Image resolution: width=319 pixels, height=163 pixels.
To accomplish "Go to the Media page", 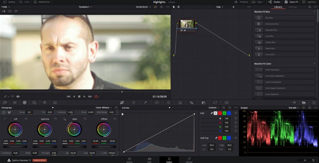I will coord(129,160).
